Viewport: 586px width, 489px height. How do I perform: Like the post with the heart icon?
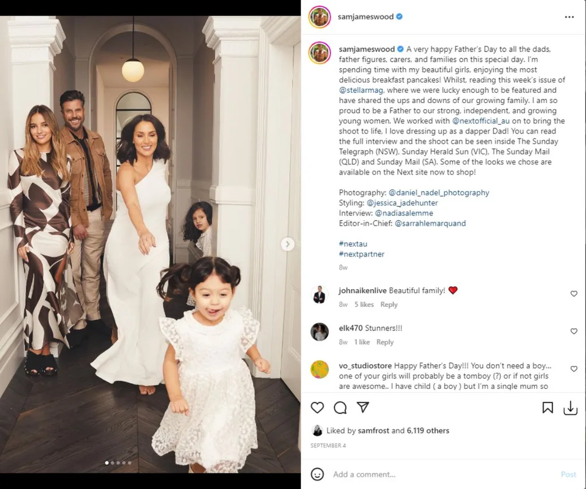coord(317,408)
